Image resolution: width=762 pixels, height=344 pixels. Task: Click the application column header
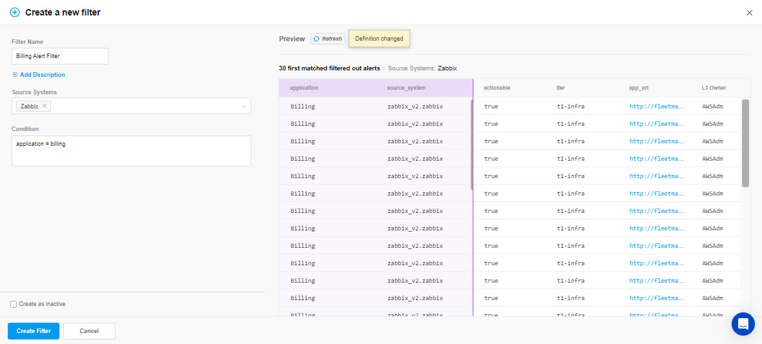[x=304, y=88]
